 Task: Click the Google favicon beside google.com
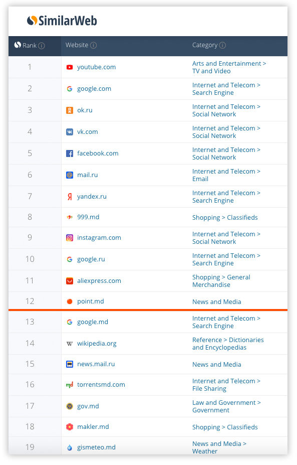(x=70, y=89)
